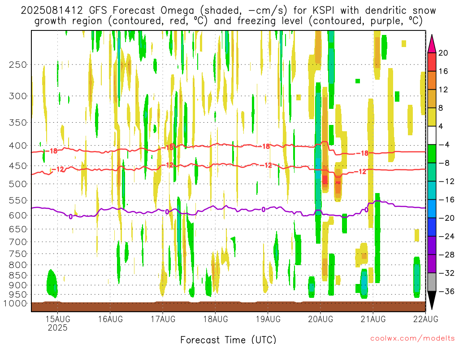Screen dimensions: 459x344
Task: Click the purple swatch between -28 and -32
Action: pos(432,264)
